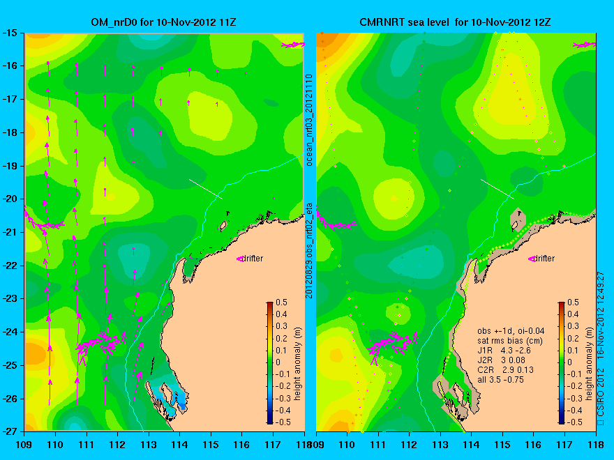Click the -19 latitude label on left axis
Viewport: 614px width, 460px height.
pyautogui.click(x=10, y=166)
